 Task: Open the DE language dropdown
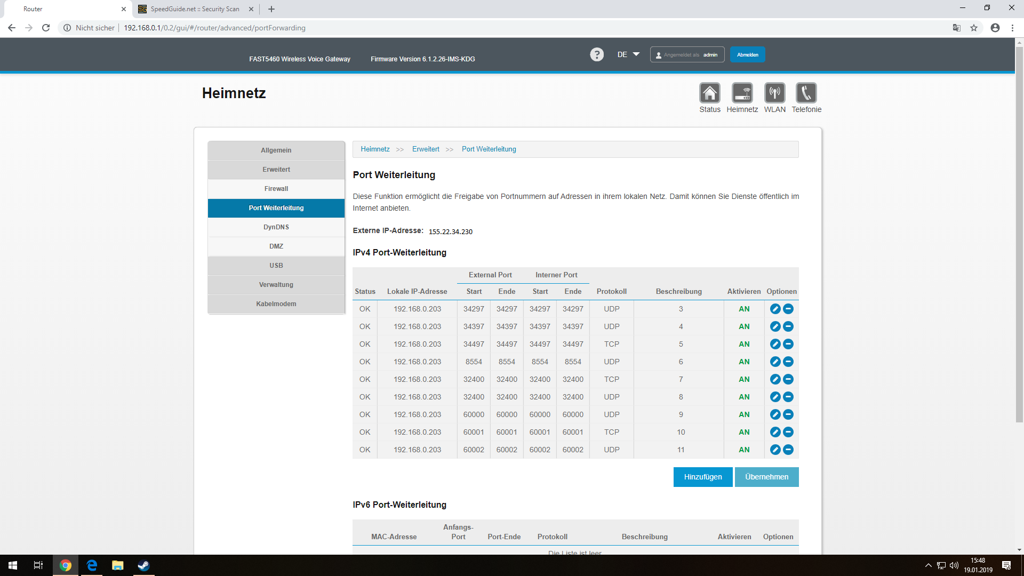pos(628,54)
